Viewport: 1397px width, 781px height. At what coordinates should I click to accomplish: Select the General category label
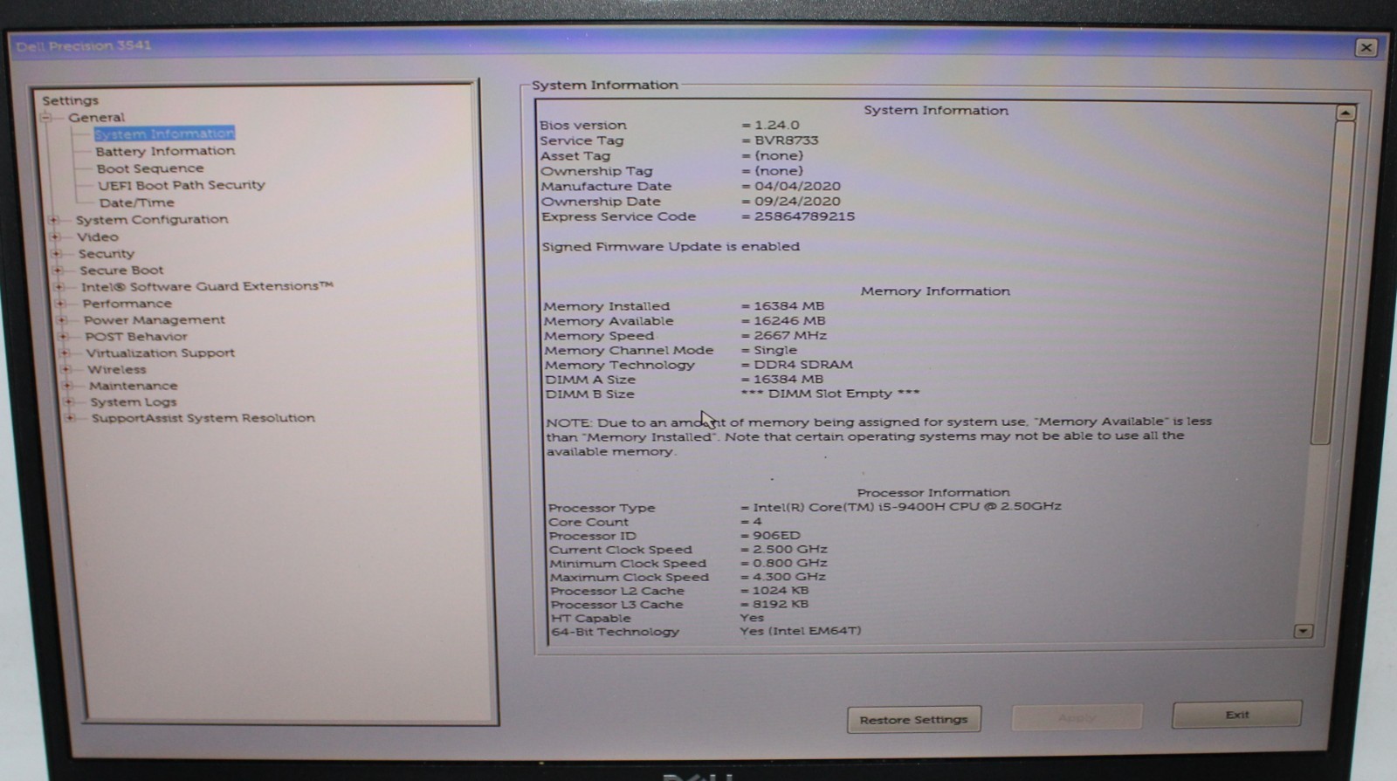pos(96,117)
